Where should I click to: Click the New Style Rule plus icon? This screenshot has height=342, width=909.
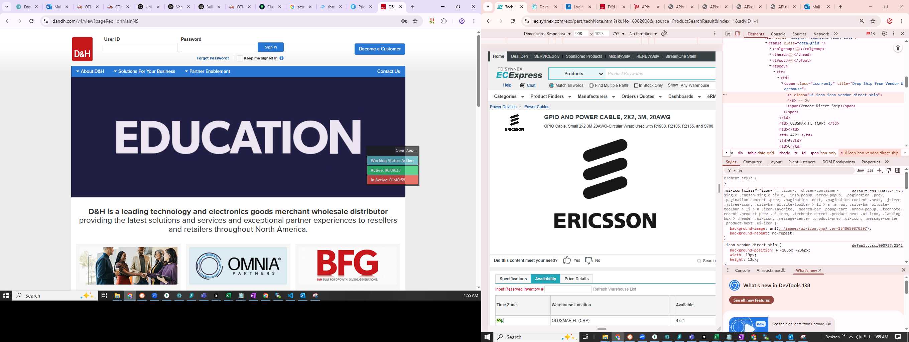tap(880, 171)
